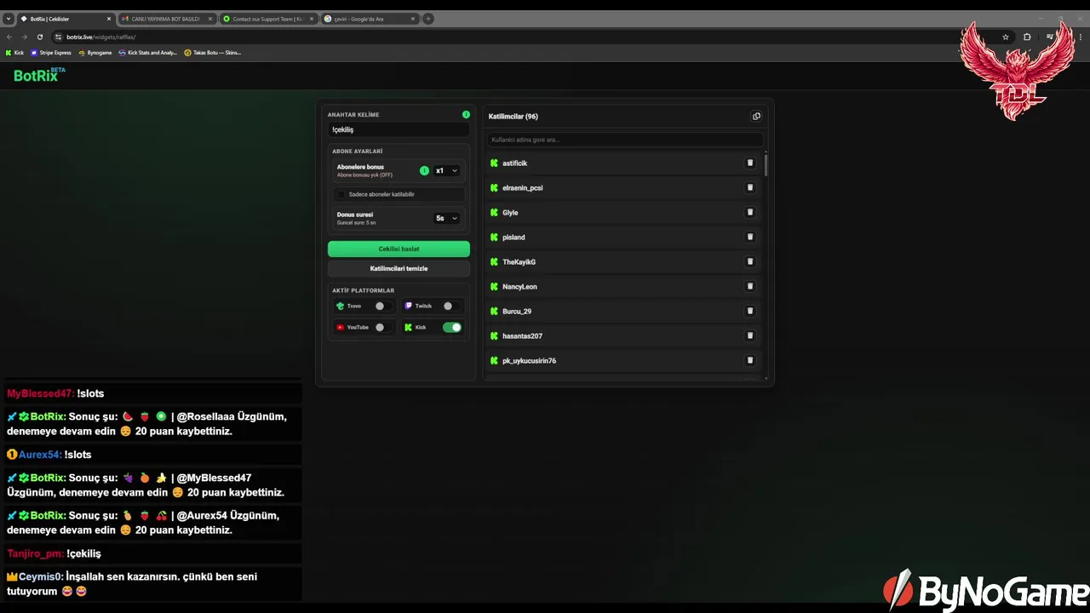Select participant name TheKayikG

click(519, 261)
